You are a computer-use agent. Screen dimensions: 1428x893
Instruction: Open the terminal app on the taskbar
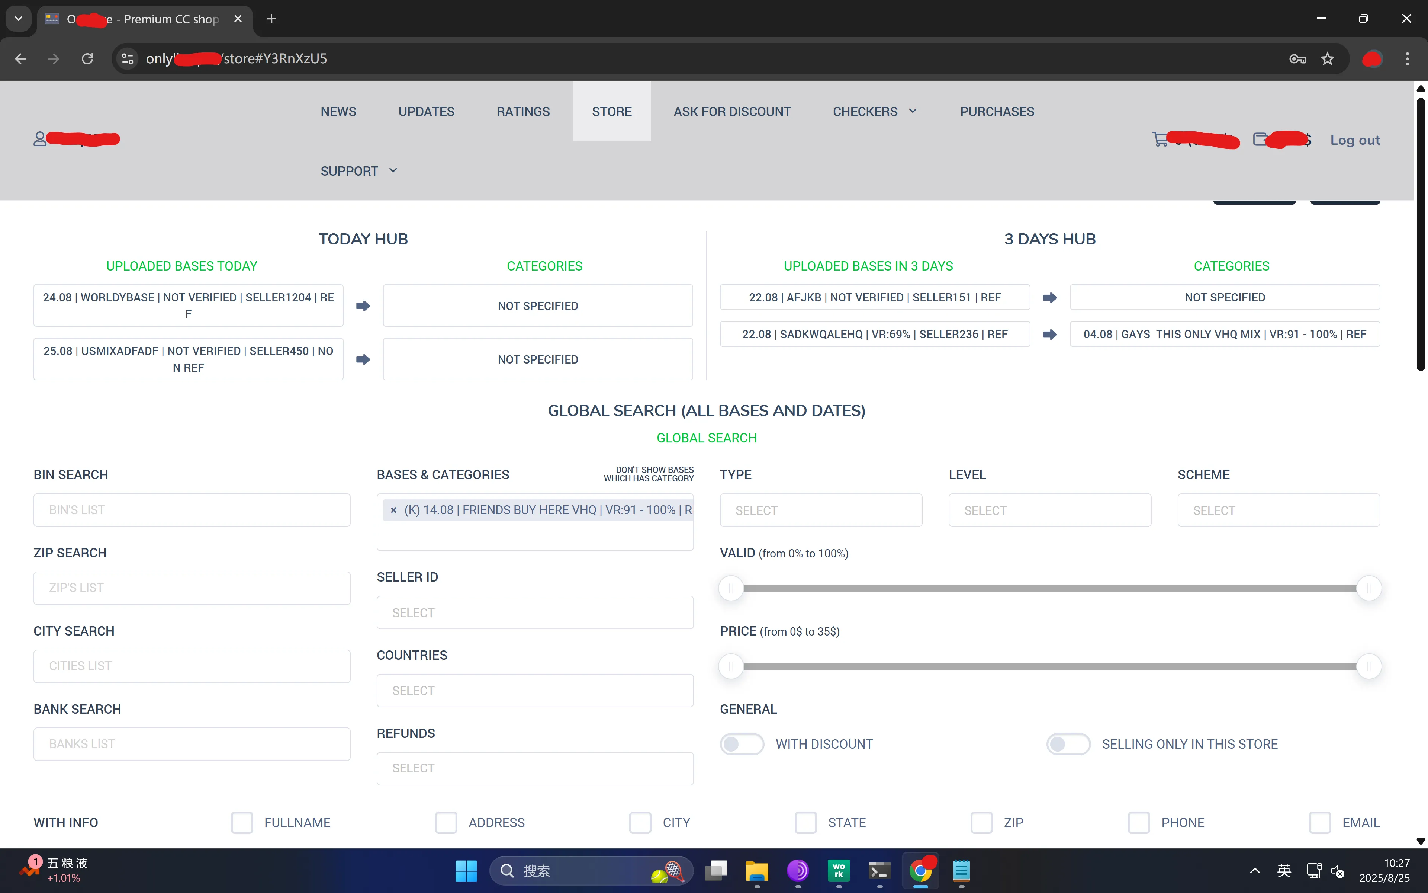click(879, 871)
